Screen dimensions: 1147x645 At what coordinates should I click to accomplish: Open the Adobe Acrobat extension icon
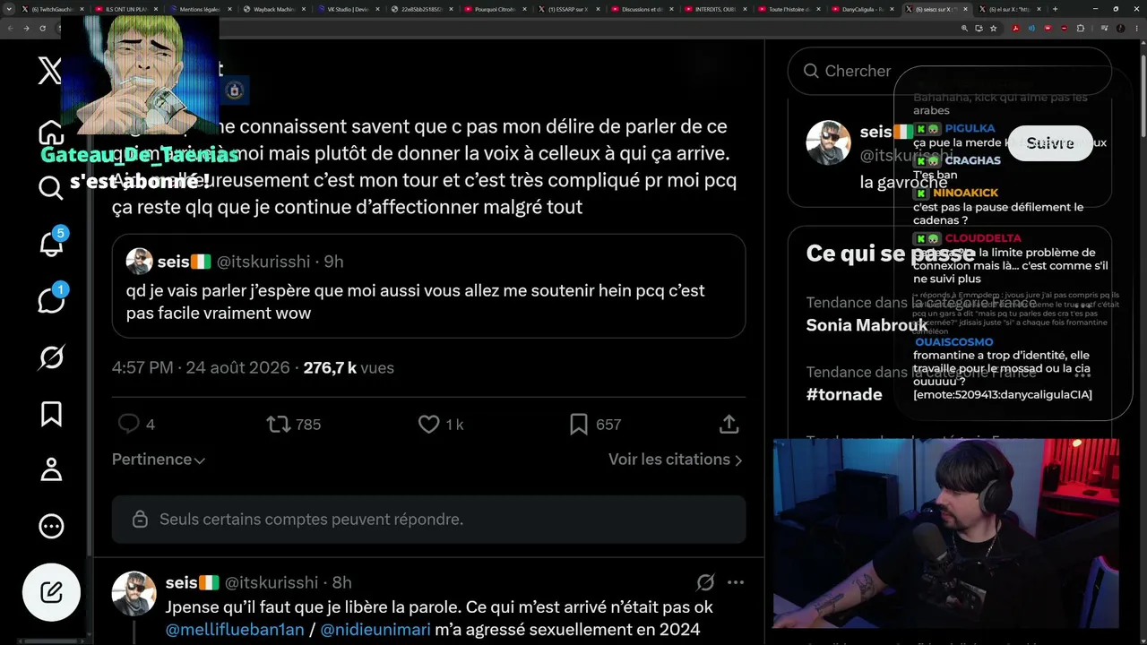click(x=1015, y=28)
